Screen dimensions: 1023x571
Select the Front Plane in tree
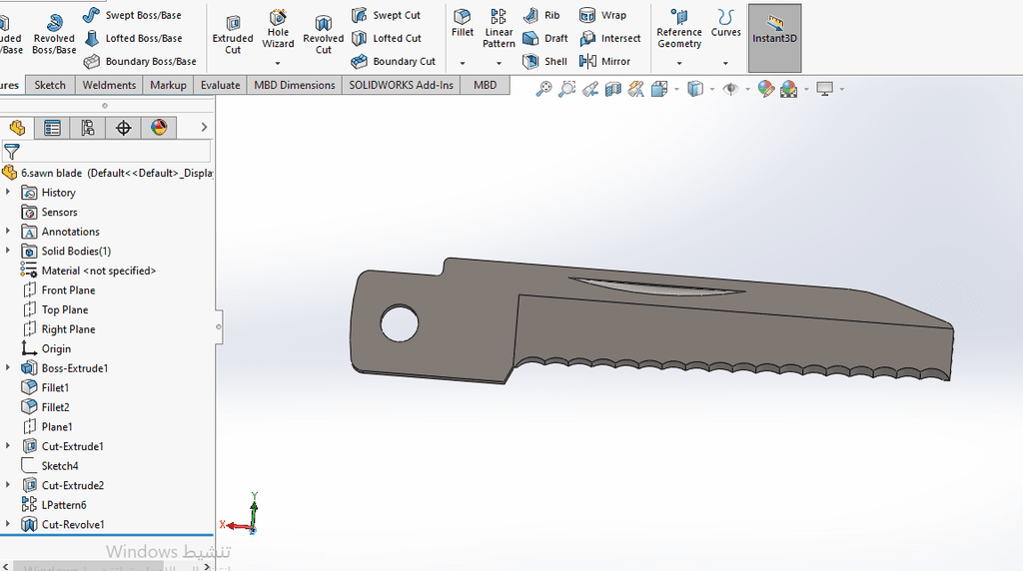pos(59,290)
